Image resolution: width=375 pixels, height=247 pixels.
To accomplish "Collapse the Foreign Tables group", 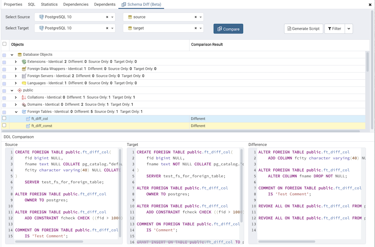I will tap(16, 112).
